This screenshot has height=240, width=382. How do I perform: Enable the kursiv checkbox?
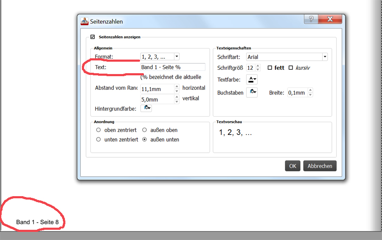point(291,68)
